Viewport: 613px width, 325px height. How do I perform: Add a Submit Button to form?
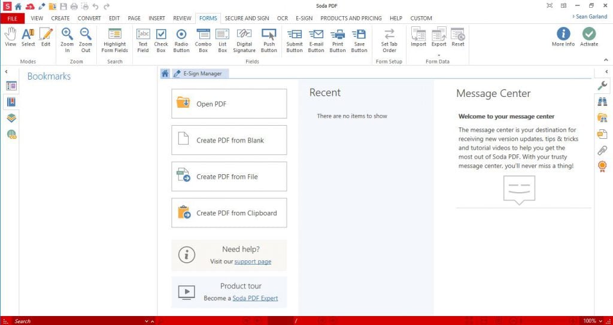click(x=295, y=40)
